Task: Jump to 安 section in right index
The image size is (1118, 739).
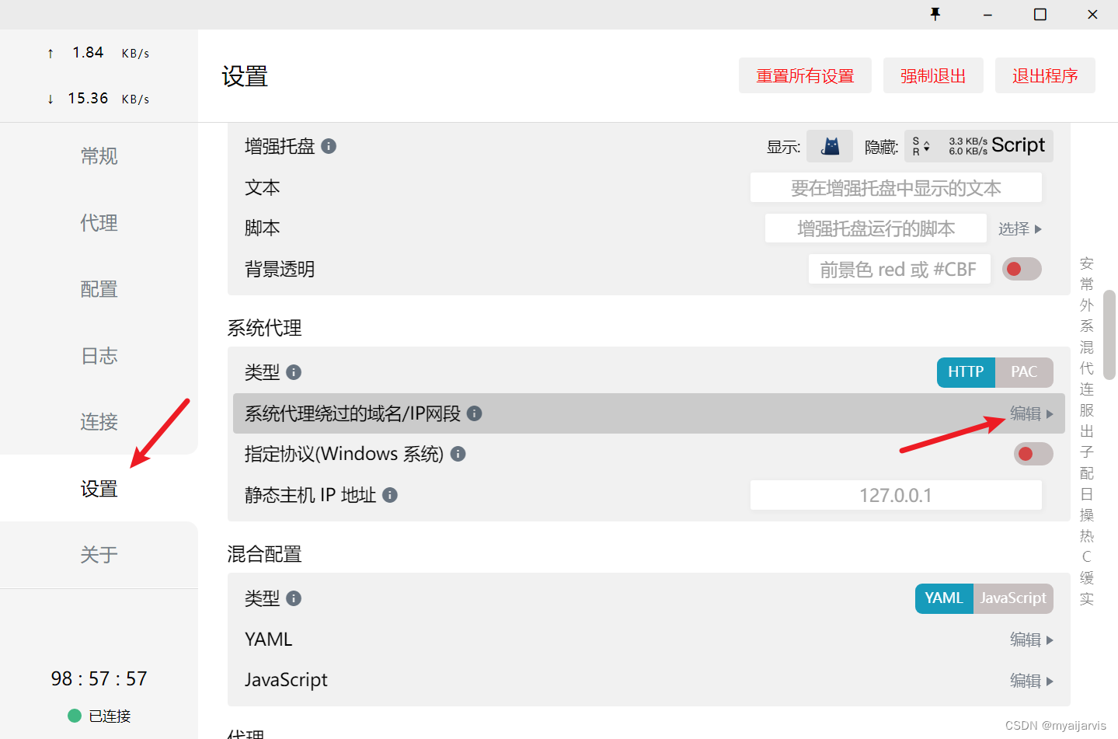Action: click(1086, 263)
